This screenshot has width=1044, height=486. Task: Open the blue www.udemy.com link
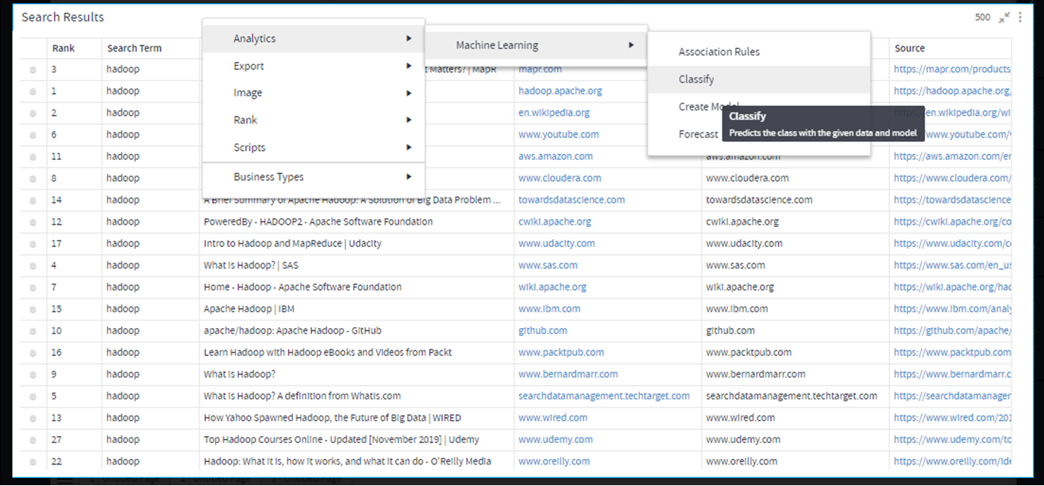(x=556, y=440)
